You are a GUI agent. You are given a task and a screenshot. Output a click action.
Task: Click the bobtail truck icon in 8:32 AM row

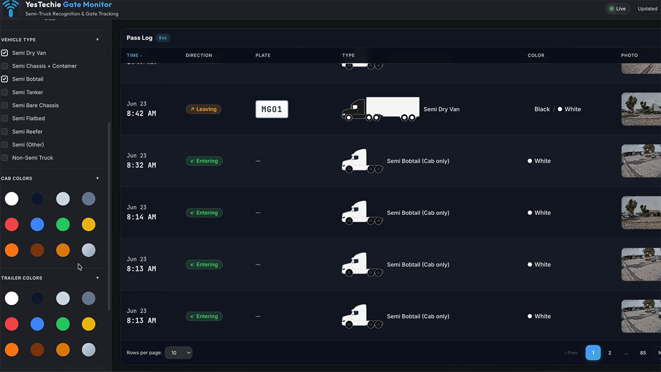362,161
